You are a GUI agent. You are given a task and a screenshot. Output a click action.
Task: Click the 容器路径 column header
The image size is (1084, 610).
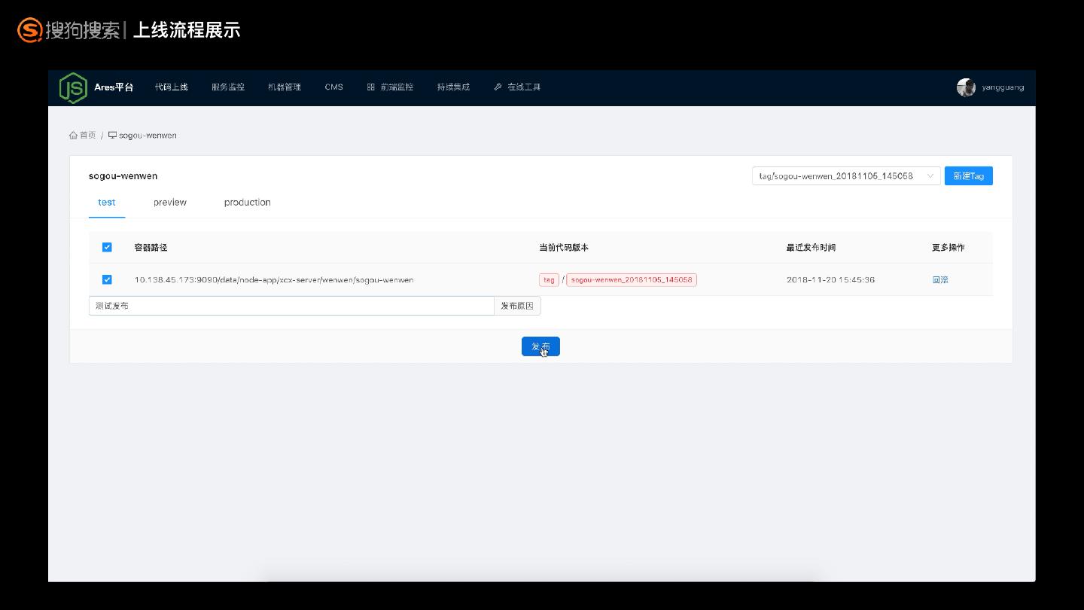(151, 248)
